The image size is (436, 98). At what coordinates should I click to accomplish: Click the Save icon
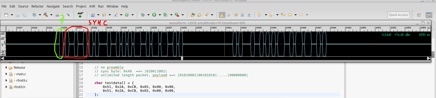[x=18, y=15]
